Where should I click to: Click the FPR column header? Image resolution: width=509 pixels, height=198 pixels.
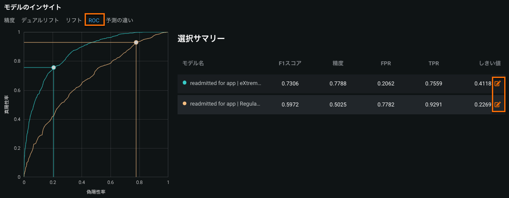386,64
